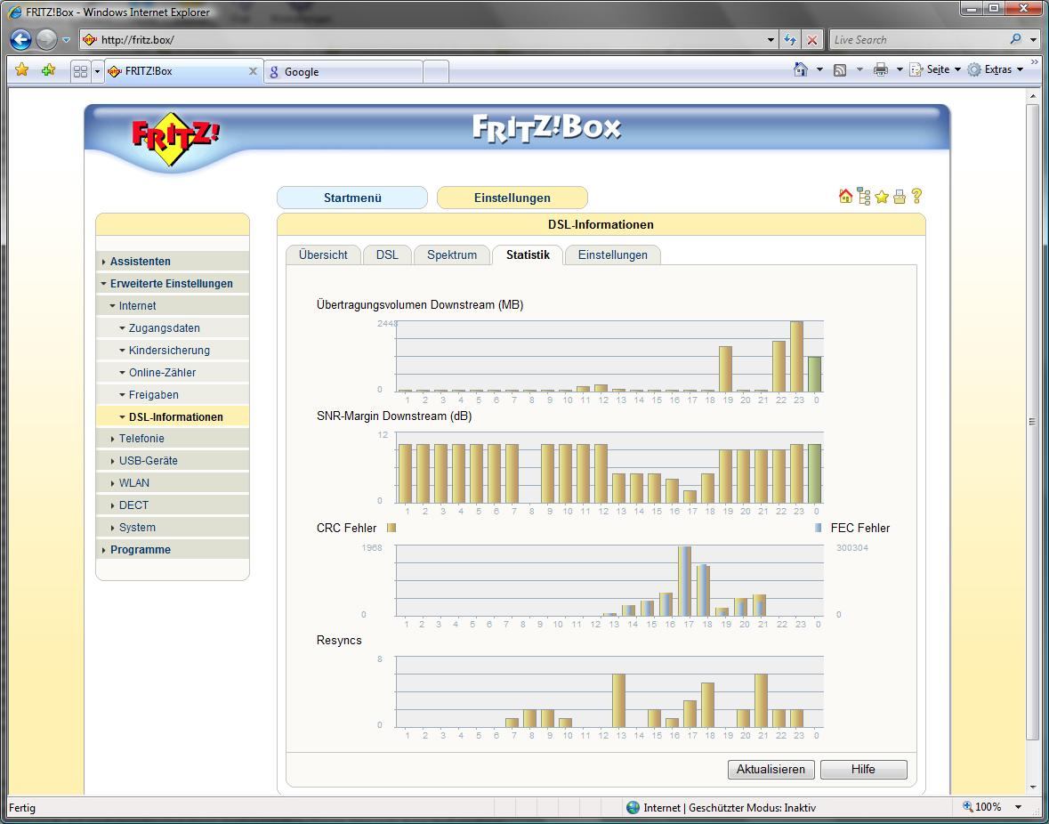
Task: Click the page refresh icon beside the address bar
Action: pyautogui.click(x=790, y=39)
